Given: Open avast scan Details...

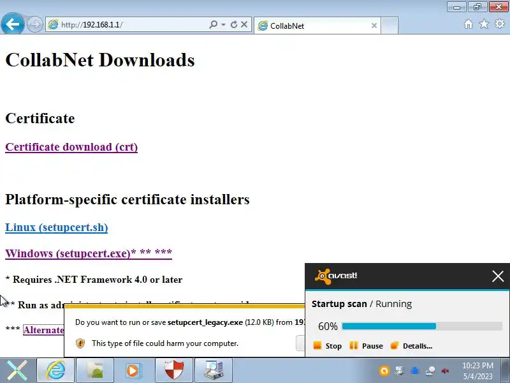Looking at the screenshot, I should (411, 346).
